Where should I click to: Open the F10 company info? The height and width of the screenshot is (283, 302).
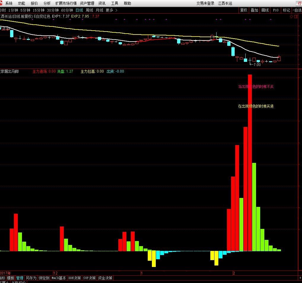[x=276, y=10]
